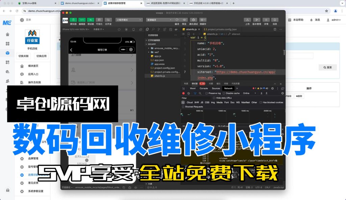Screen dimensions: 346x200
Task: Click import HAR upload arrow icon
Action: click(262, 93)
